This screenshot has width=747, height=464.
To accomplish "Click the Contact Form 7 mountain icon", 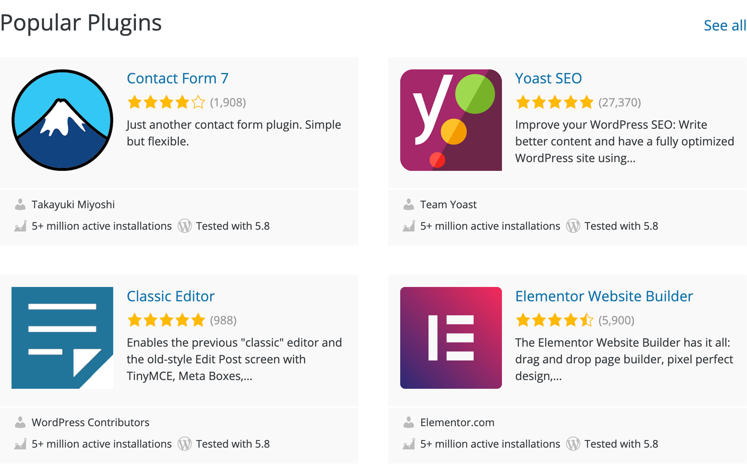I will pos(62,120).
